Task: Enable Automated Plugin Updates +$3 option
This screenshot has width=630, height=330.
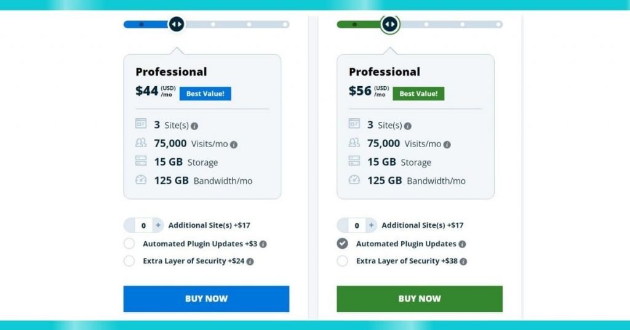Action: click(129, 244)
